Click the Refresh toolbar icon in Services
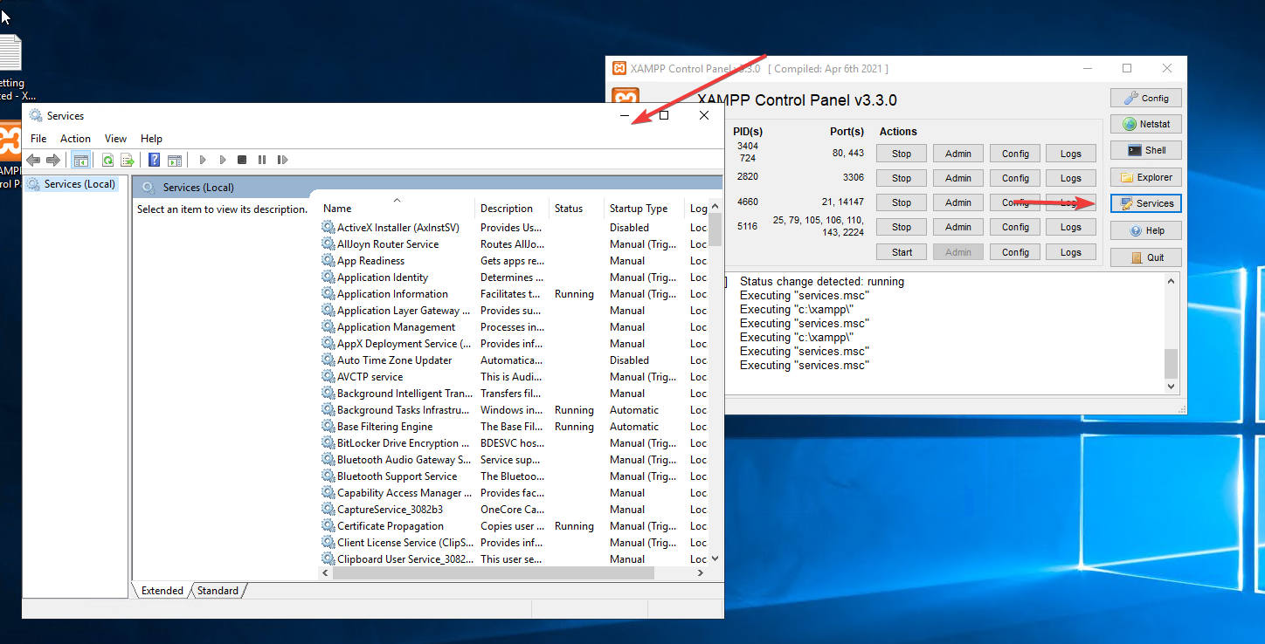The width and height of the screenshot is (1265, 644). coord(107,160)
